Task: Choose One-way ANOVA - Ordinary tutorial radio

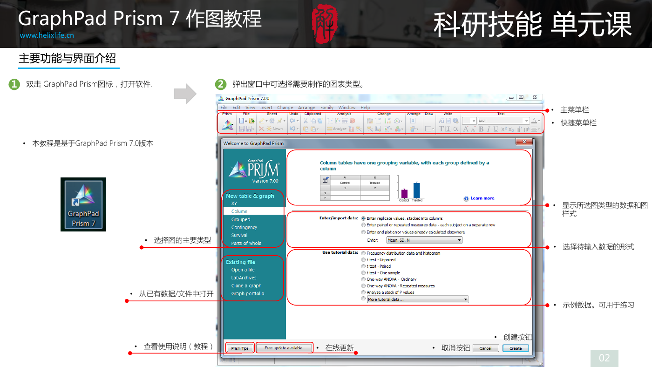Action: (364, 279)
